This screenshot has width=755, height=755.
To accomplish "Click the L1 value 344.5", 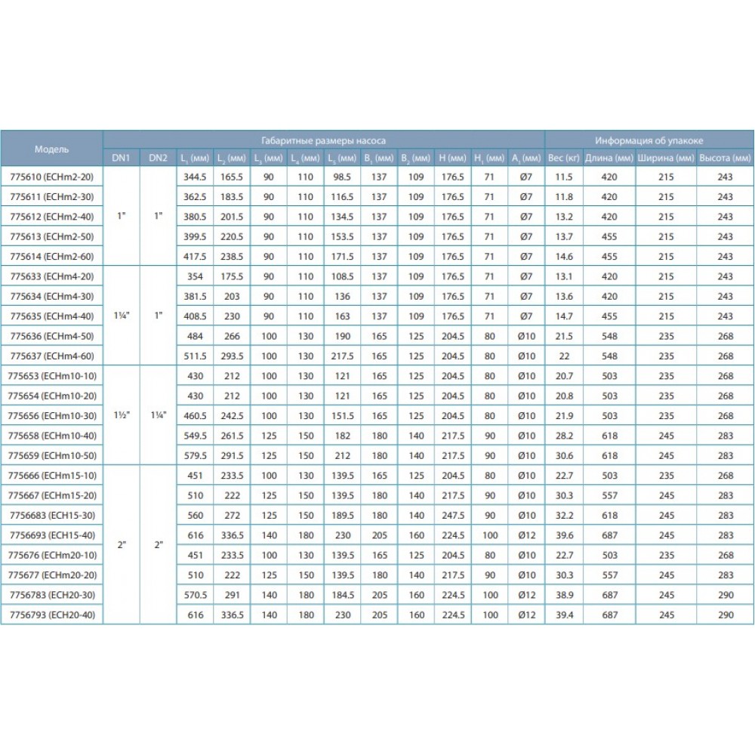I will [195, 177].
